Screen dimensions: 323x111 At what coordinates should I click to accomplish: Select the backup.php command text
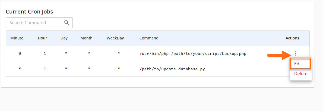(x=193, y=53)
